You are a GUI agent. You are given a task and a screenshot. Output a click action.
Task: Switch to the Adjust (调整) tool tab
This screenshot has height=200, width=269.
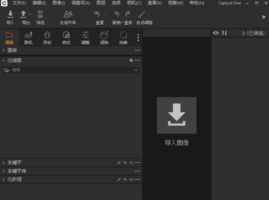click(x=85, y=38)
